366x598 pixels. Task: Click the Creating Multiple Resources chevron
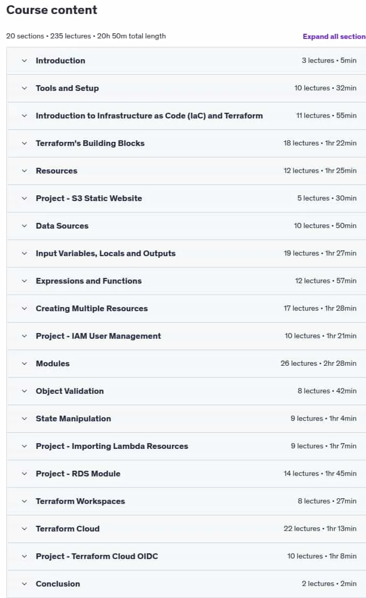(x=24, y=309)
